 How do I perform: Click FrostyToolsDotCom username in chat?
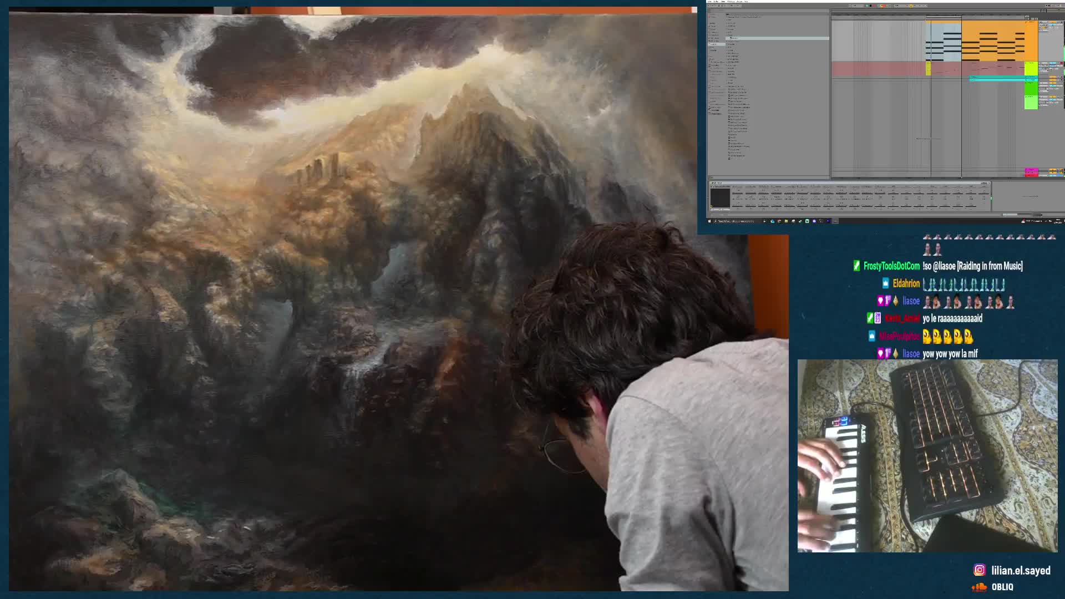click(x=891, y=266)
